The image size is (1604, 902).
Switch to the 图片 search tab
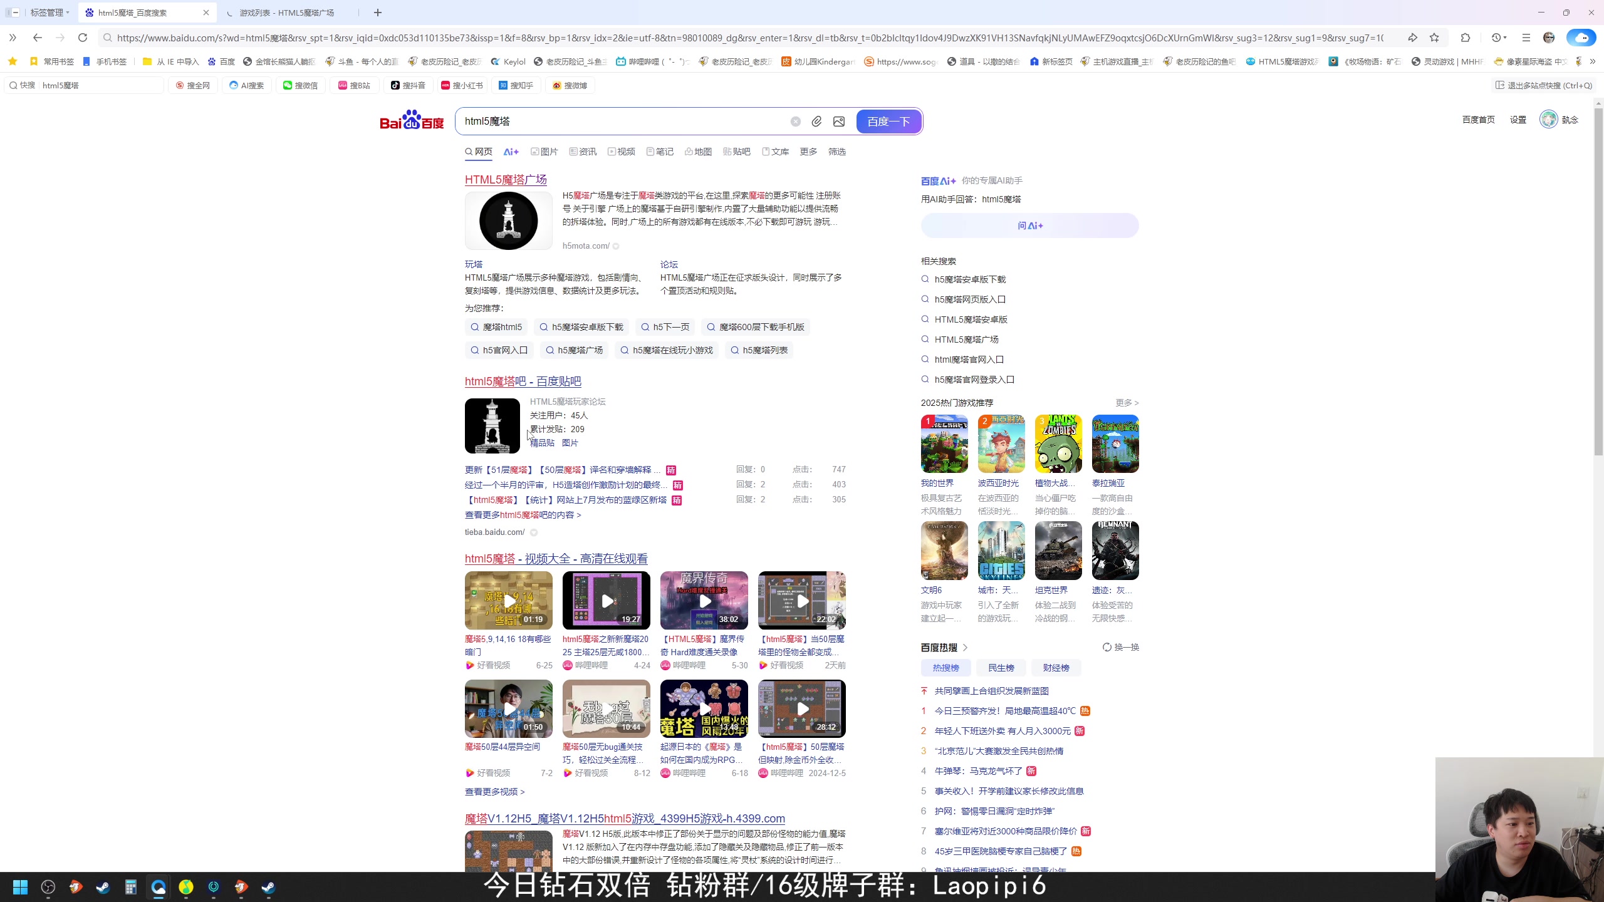[x=544, y=152]
